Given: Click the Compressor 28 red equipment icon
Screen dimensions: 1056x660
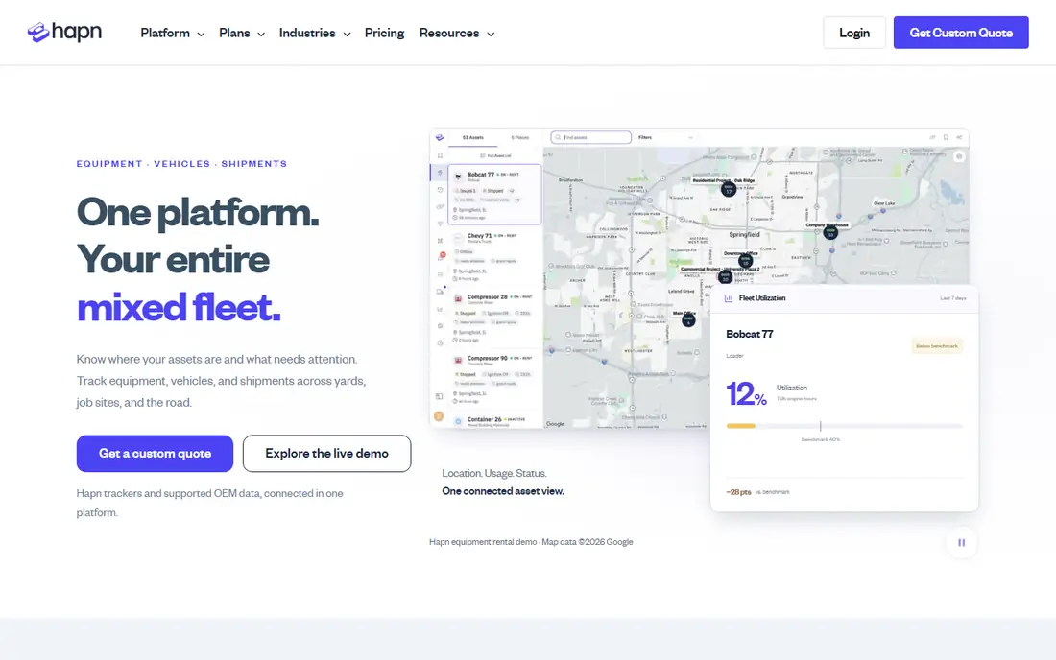Looking at the screenshot, I should [x=458, y=298].
